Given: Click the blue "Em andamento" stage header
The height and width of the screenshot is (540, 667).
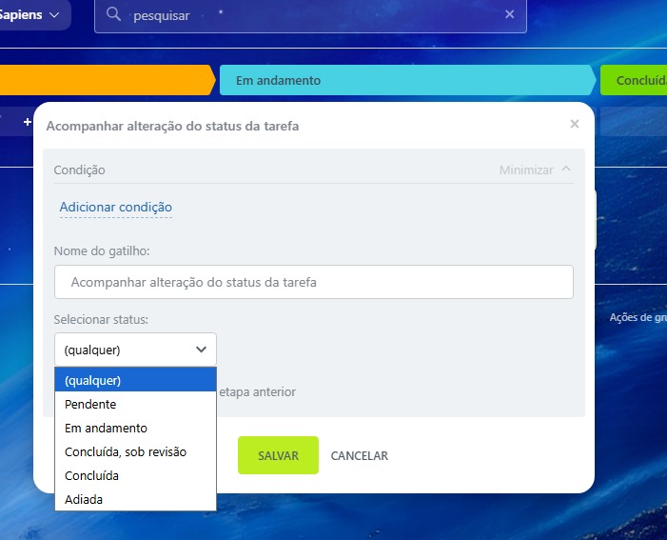Looking at the screenshot, I should [x=404, y=81].
